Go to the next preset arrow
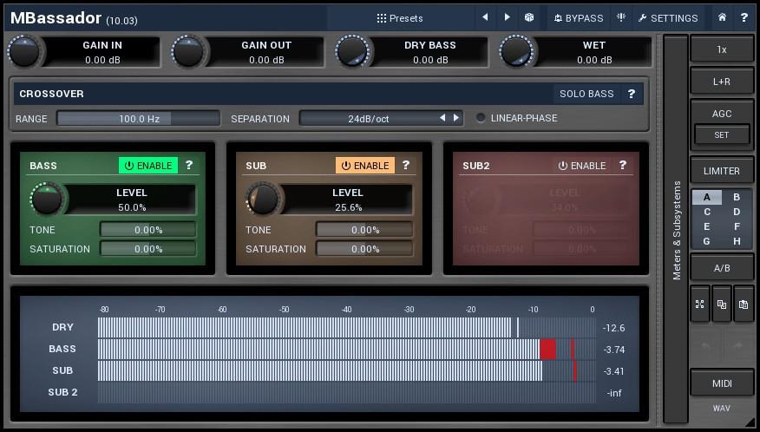This screenshot has width=760, height=432. pos(508,17)
